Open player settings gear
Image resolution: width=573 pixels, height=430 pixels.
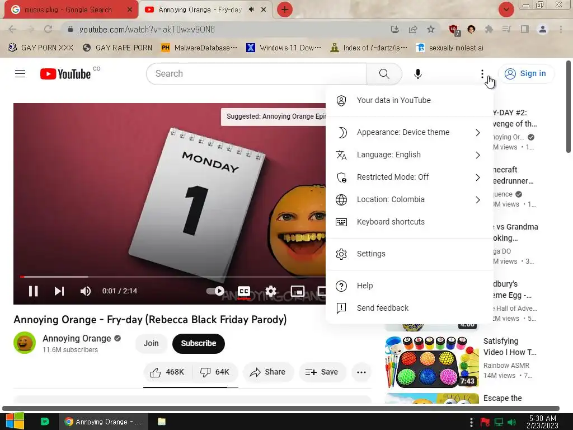271,291
